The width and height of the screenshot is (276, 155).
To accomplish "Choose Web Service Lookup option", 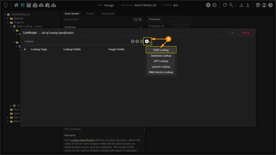I will coord(161,72).
